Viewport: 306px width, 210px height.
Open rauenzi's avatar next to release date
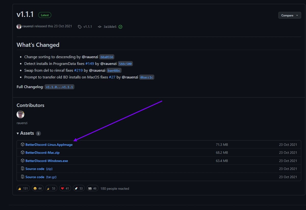(x=19, y=27)
